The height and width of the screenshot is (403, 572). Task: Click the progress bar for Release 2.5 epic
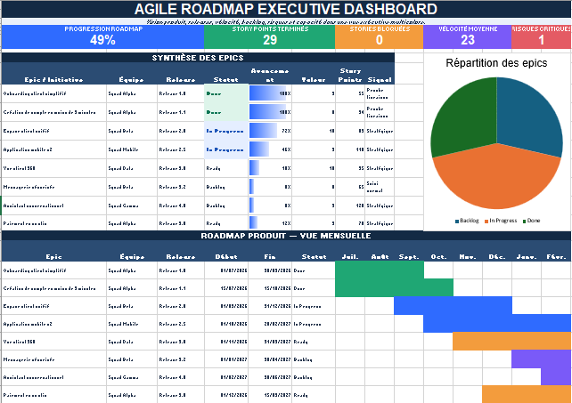click(259, 149)
